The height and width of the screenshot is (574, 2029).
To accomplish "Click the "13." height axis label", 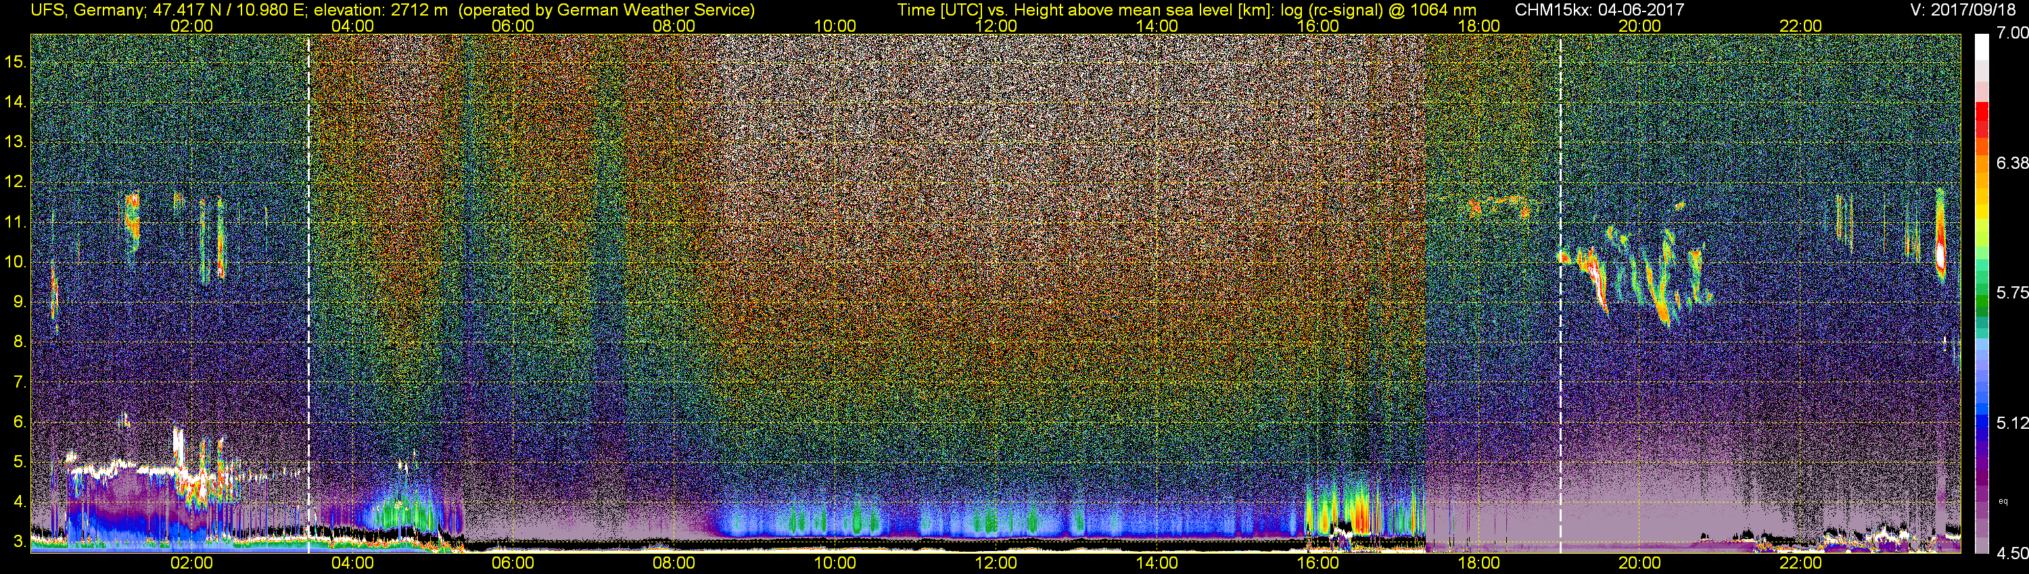I will (15, 142).
